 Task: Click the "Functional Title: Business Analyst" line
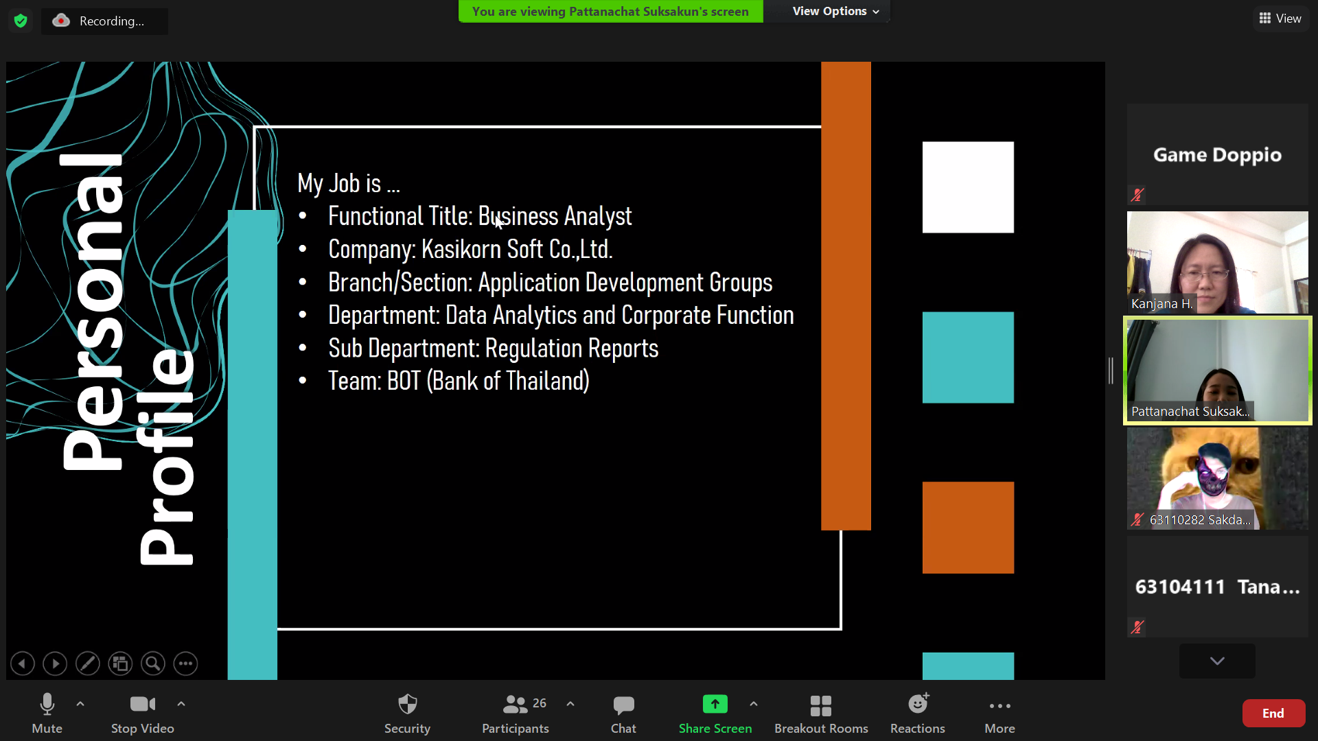[x=479, y=216]
